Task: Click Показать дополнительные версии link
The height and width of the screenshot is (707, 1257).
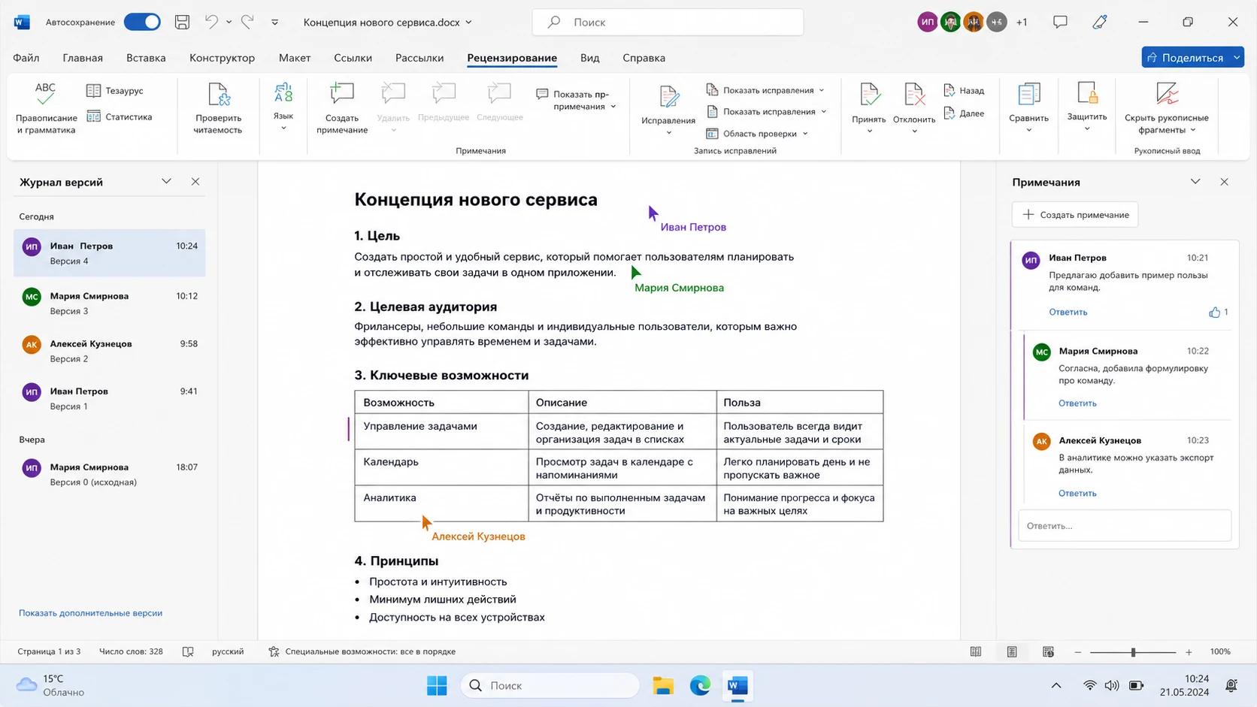Action: coord(90,613)
